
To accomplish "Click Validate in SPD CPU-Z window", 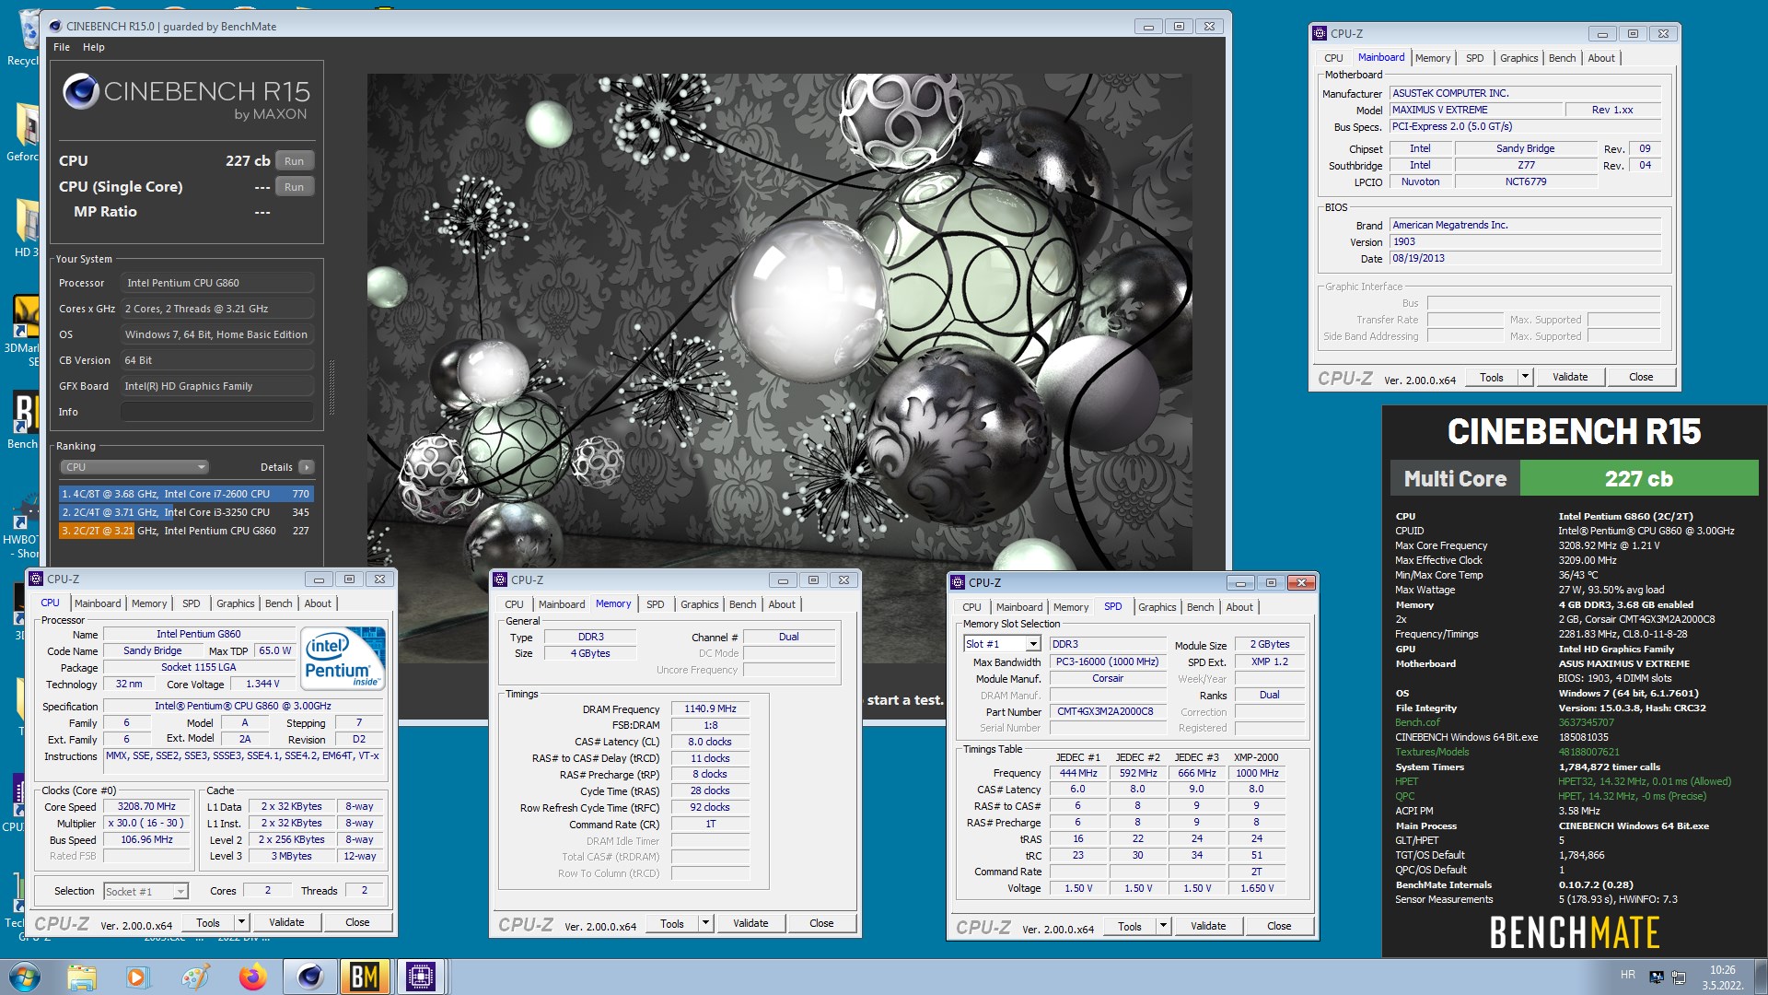I will click(1208, 926).
